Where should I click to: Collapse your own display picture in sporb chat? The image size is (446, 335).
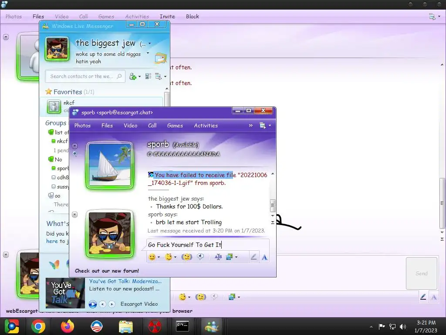[x=75, y=215]
